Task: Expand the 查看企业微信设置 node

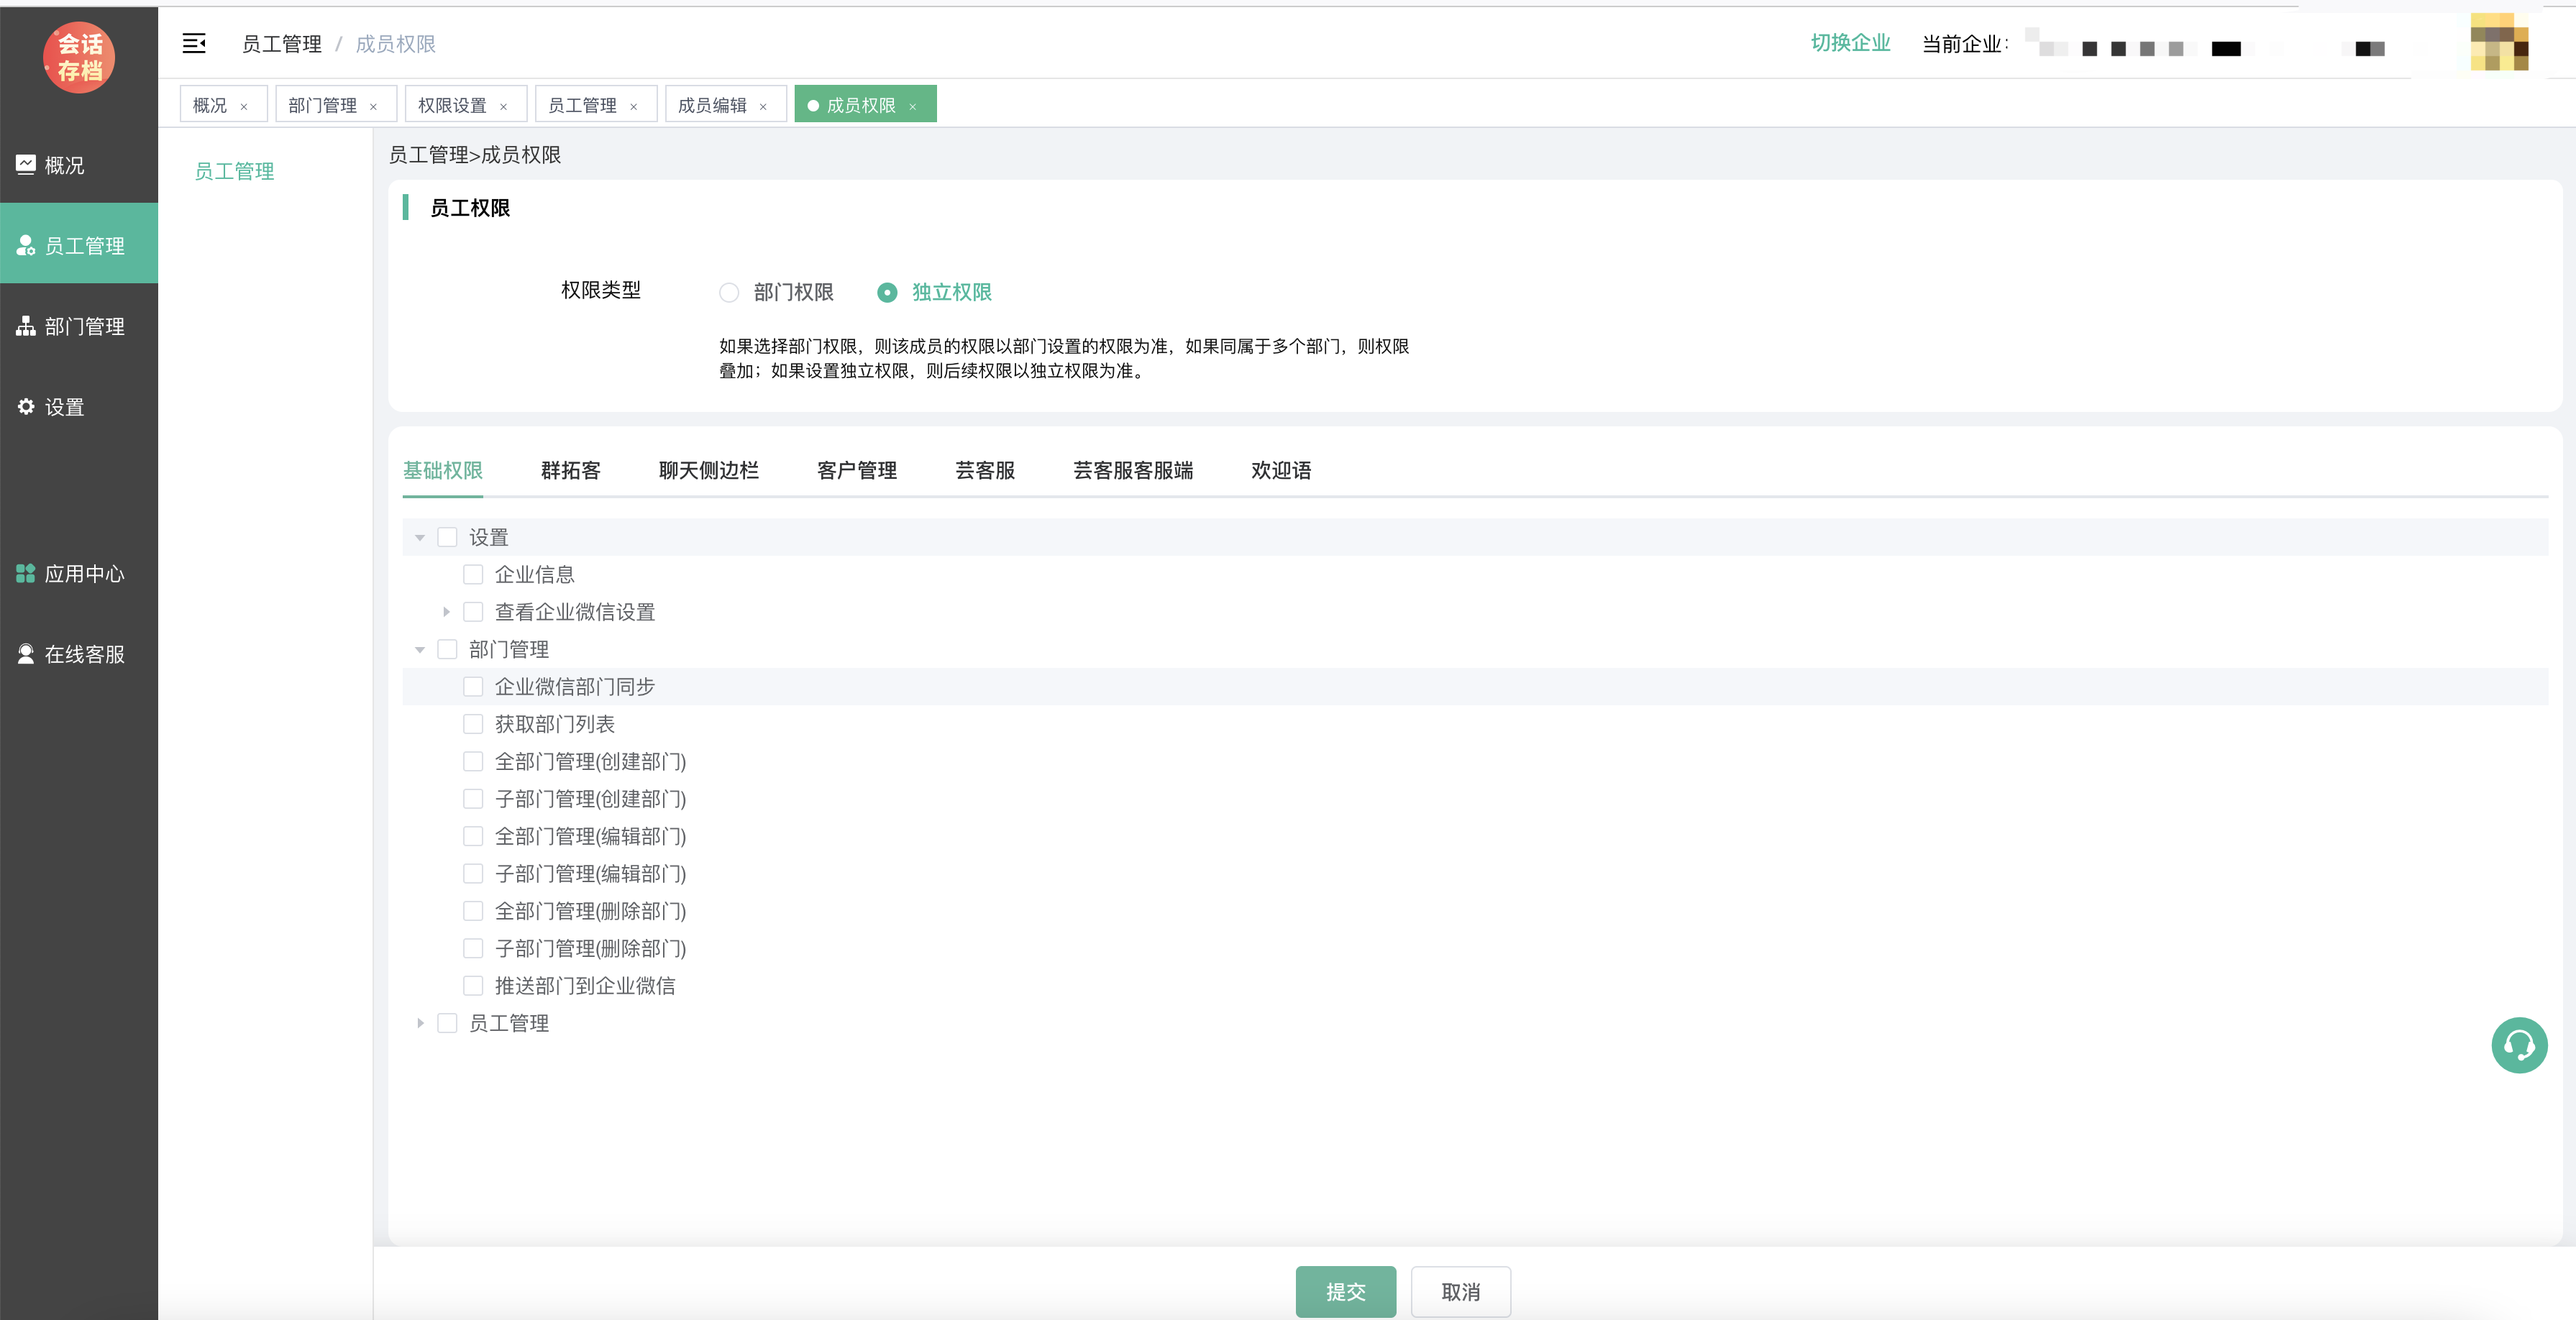Action: click(446, 612)
